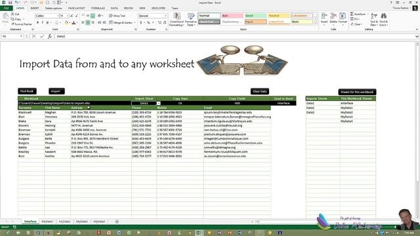Click the formula bar input showing Data3
This screenshot has height=236, width=420.
[234, 36]
